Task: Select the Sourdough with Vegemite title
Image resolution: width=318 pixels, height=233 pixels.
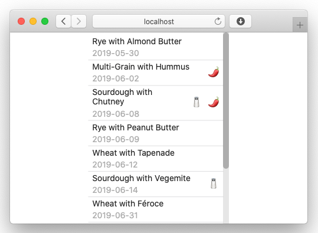Action: coord(141,178)
